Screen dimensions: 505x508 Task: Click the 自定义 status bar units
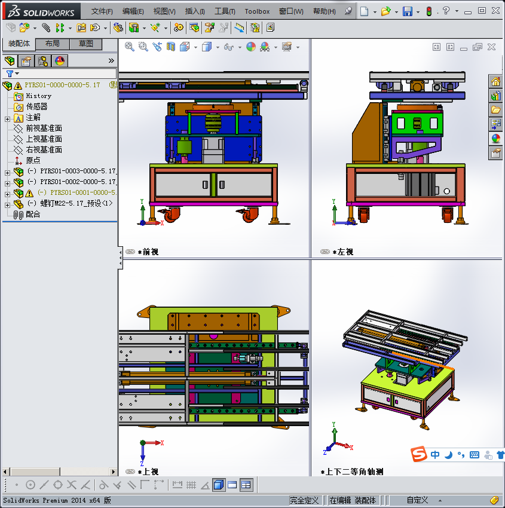[x=417, y=500]
